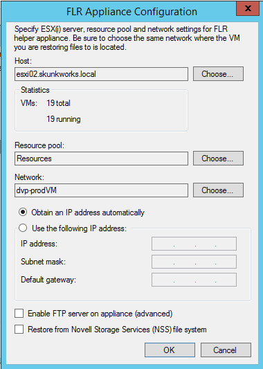This screenshot has width=263, height=369.
Task: Click the 'Subnet mask:' label
Action: tap(43, 262)
